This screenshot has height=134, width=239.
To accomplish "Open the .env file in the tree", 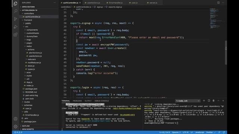I will click(26, 118).
